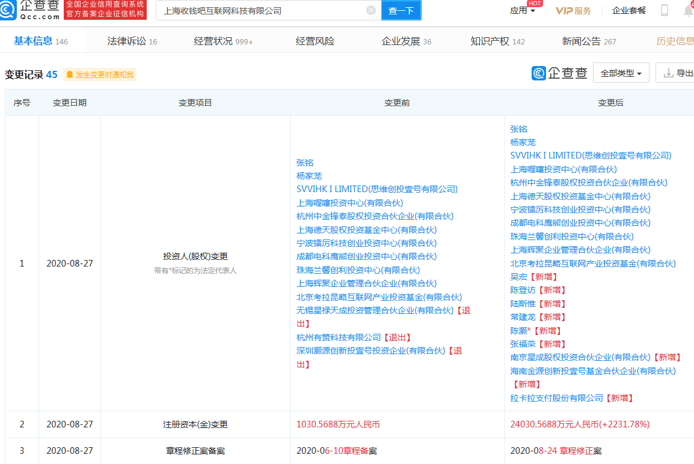Click the Qichacha logo icon
The height and width of the screenshot is (464, 694).
(x=10, y=10)
